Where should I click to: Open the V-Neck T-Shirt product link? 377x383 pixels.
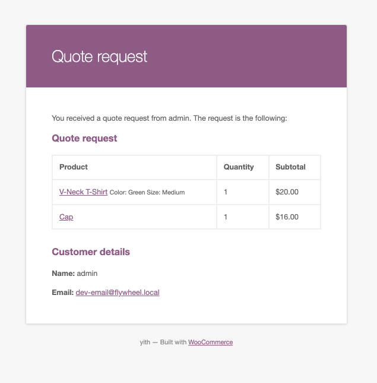click(83, 192)
